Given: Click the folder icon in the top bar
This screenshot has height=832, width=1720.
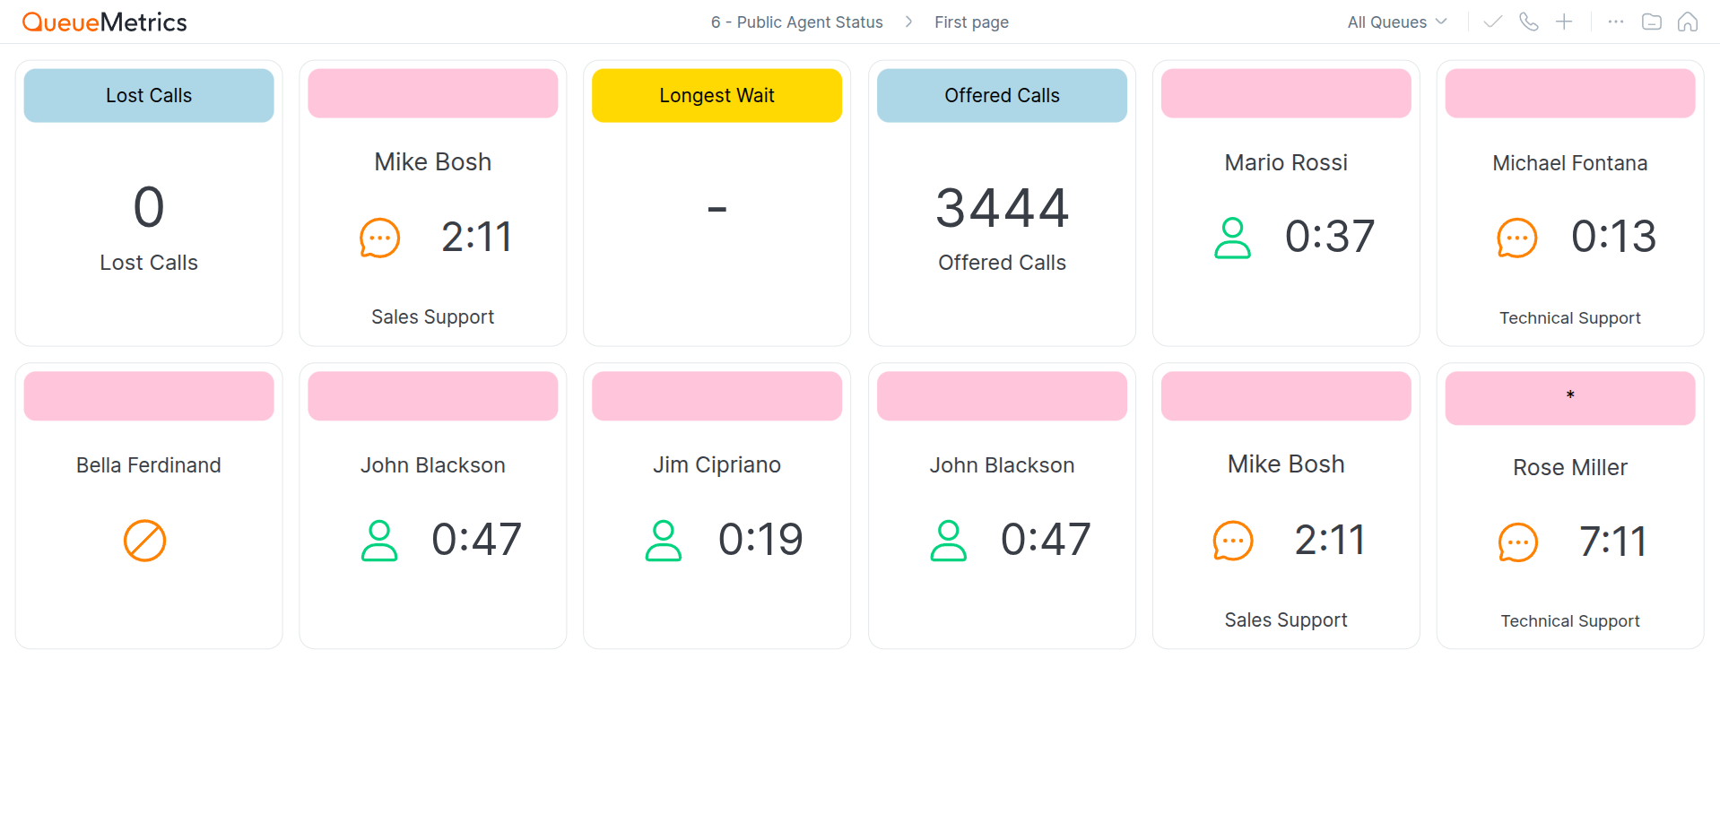Looking at the screenshot, I should 1652,21.
